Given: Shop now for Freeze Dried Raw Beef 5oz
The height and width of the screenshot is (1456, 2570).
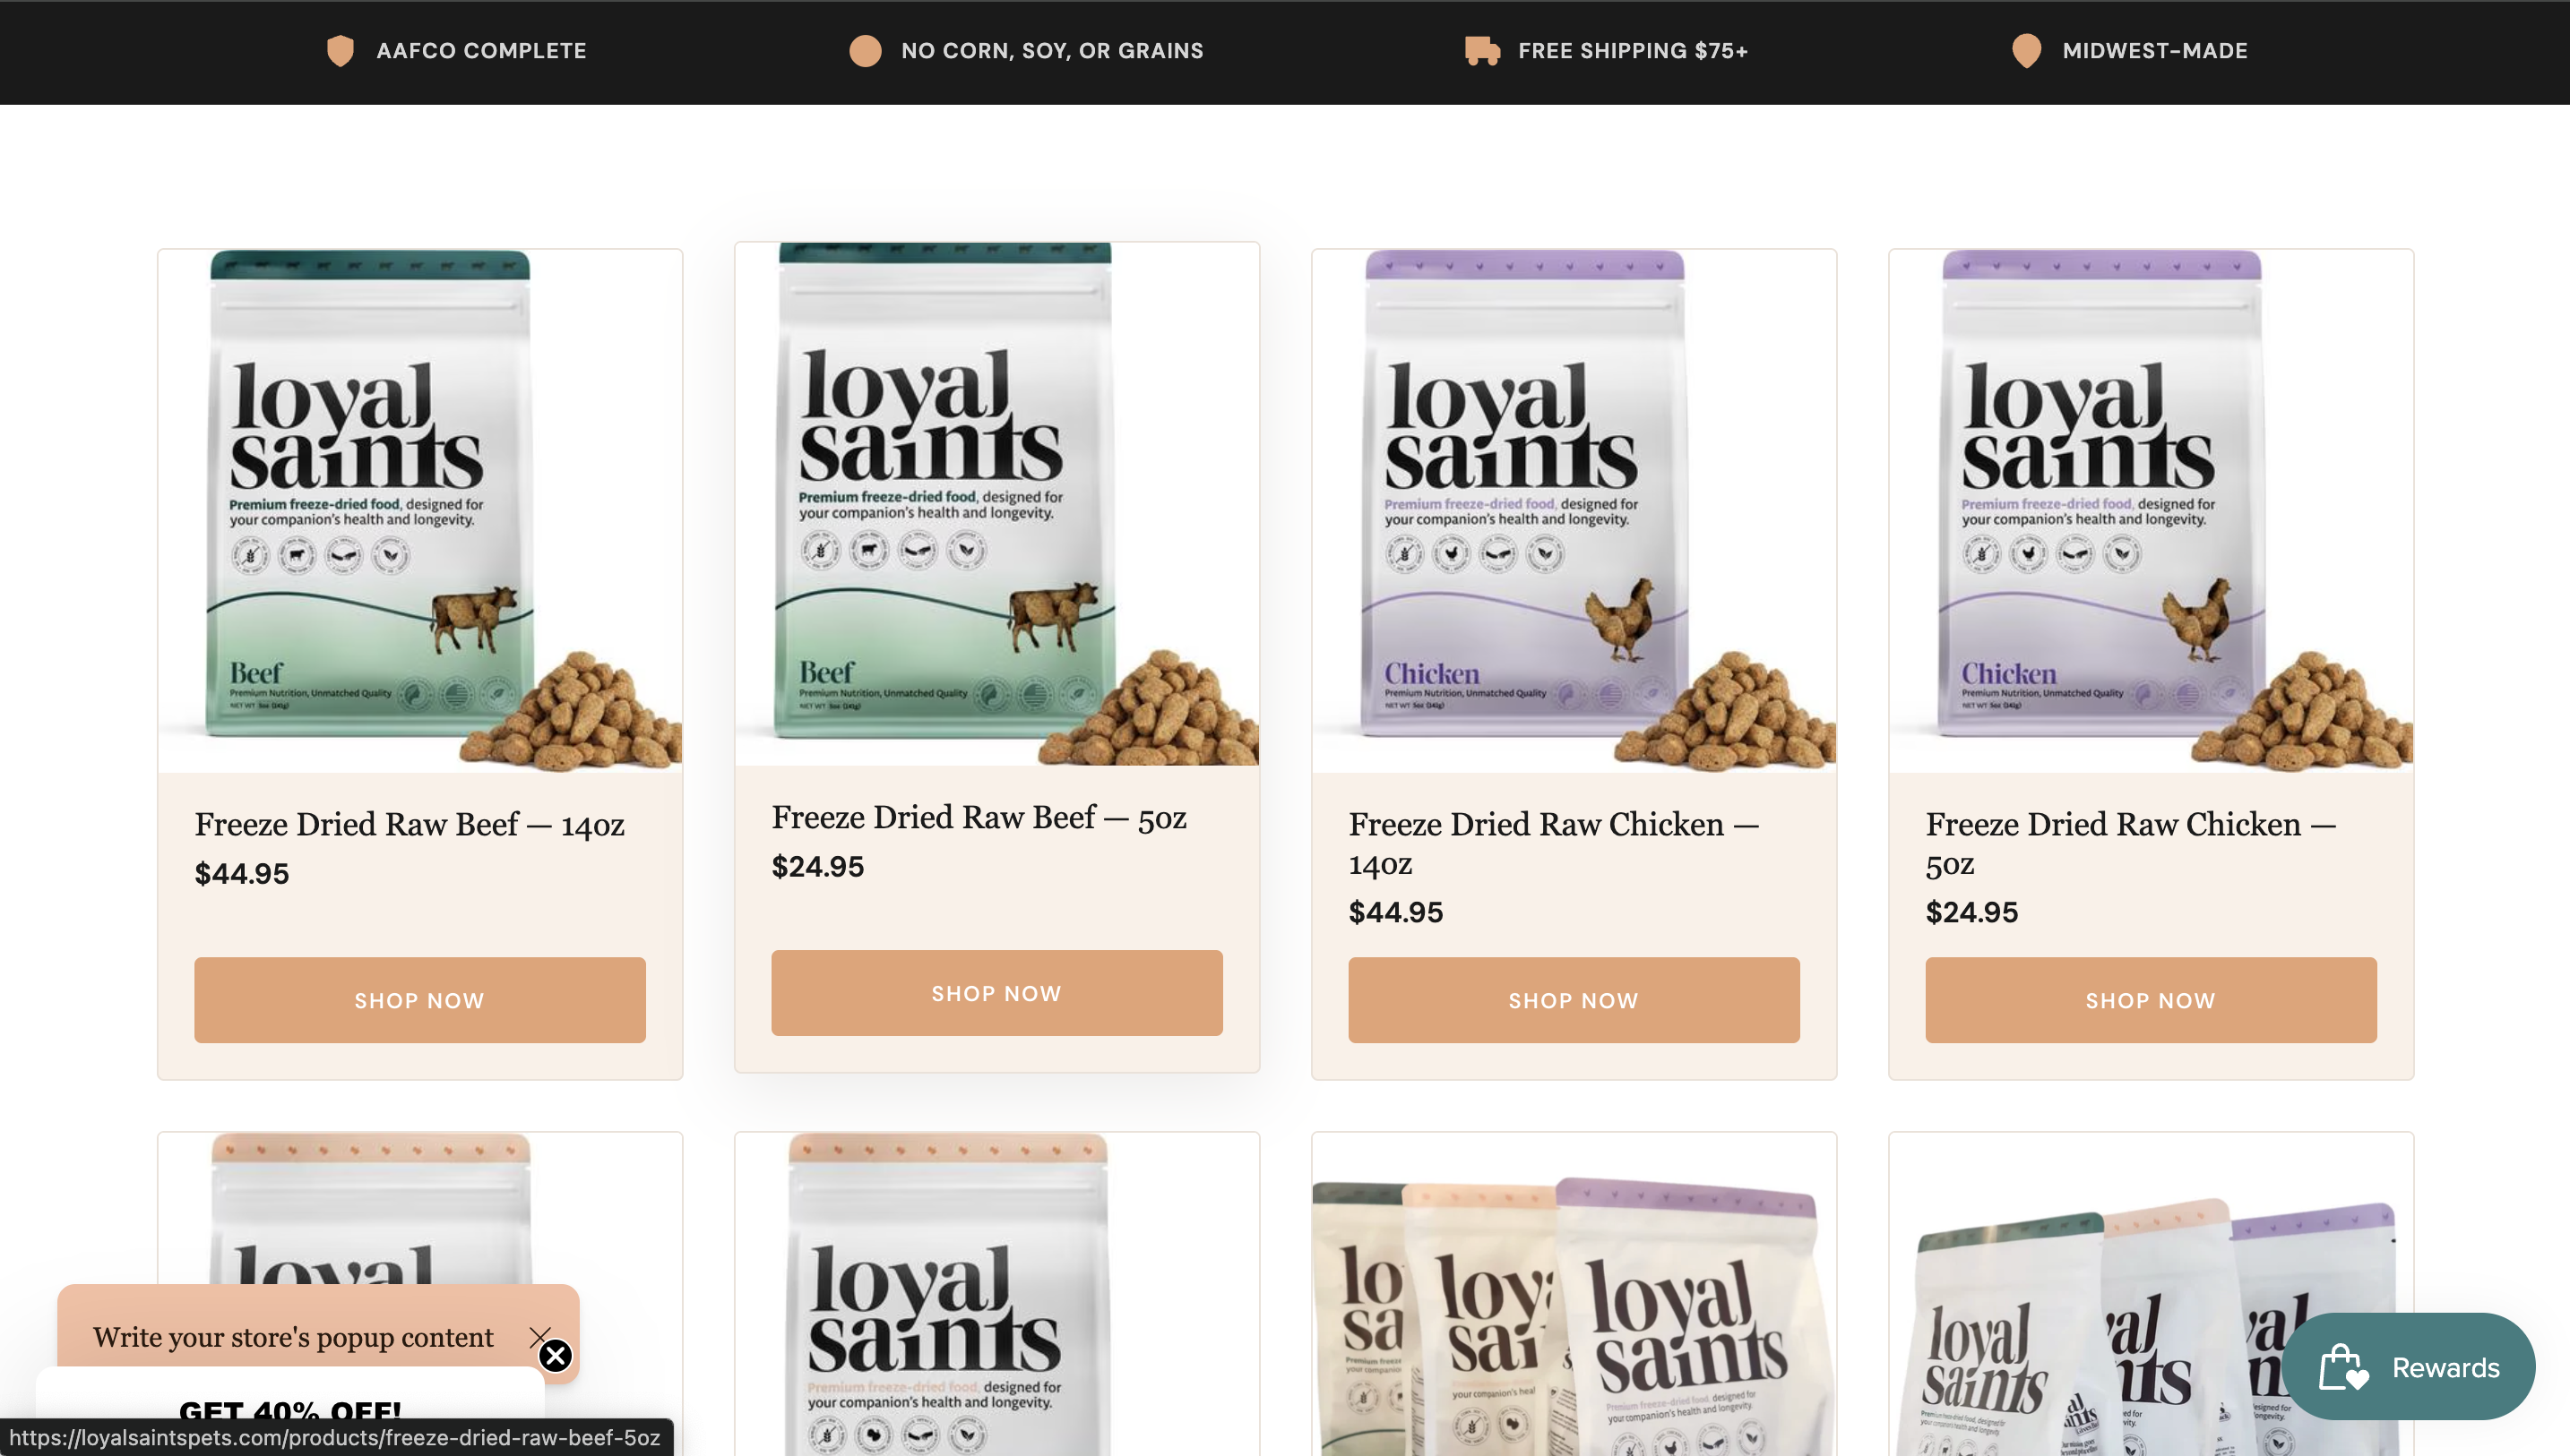Looking at the screenshot, I should (996, 993).
